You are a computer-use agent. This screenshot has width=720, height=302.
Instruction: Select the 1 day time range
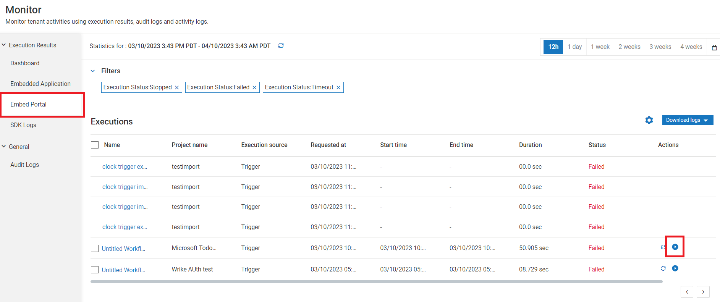coord(574,47)
